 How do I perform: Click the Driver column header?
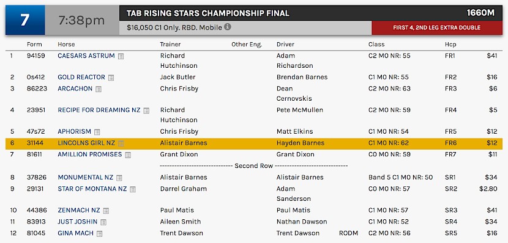point(285,45)
